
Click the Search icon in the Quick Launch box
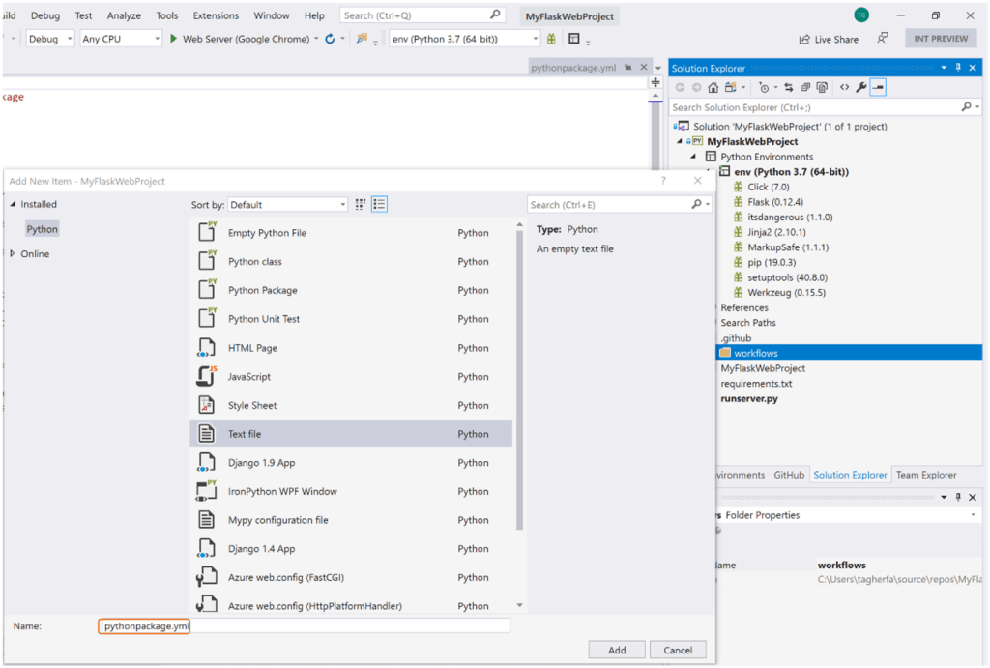tap(495, 15)
